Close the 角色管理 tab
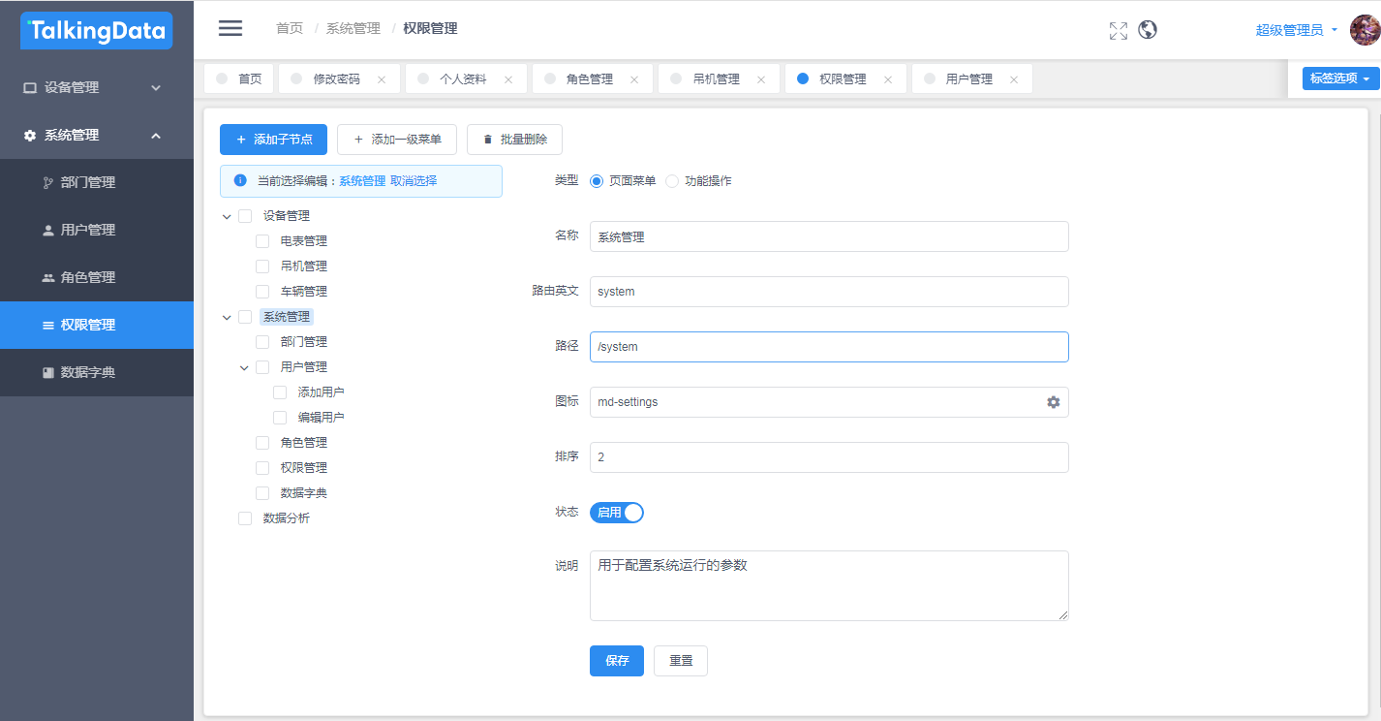 click(634, 79)
